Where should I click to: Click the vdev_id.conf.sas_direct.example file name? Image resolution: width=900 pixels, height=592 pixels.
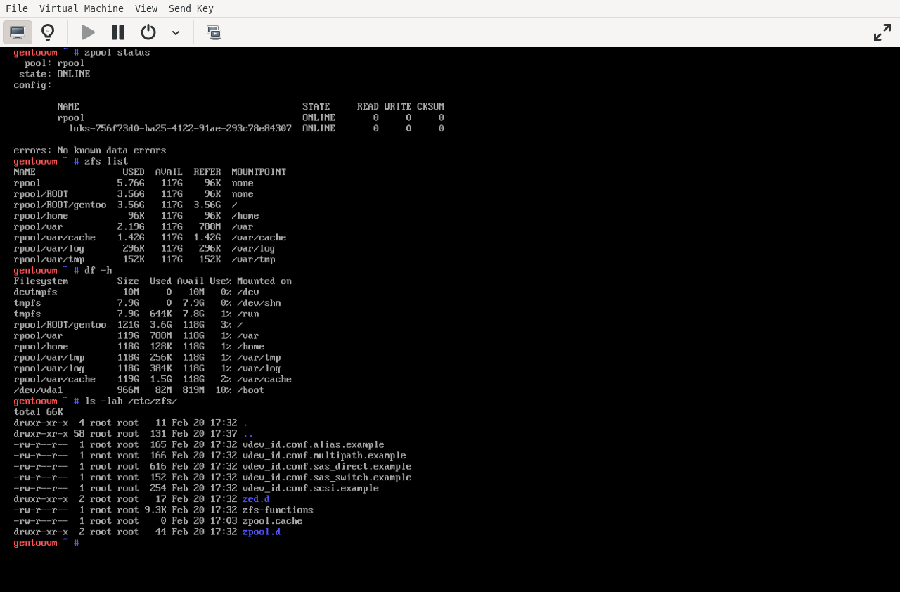[327, 466]
